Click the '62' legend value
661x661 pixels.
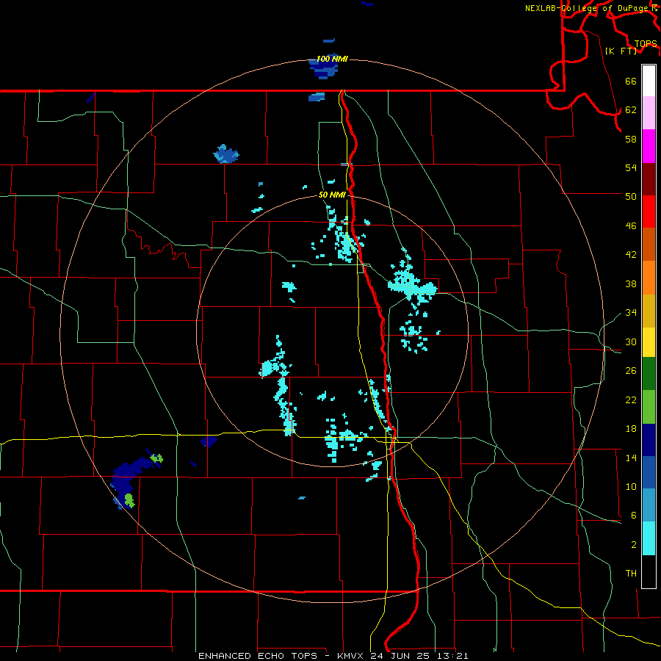(631, 110)
